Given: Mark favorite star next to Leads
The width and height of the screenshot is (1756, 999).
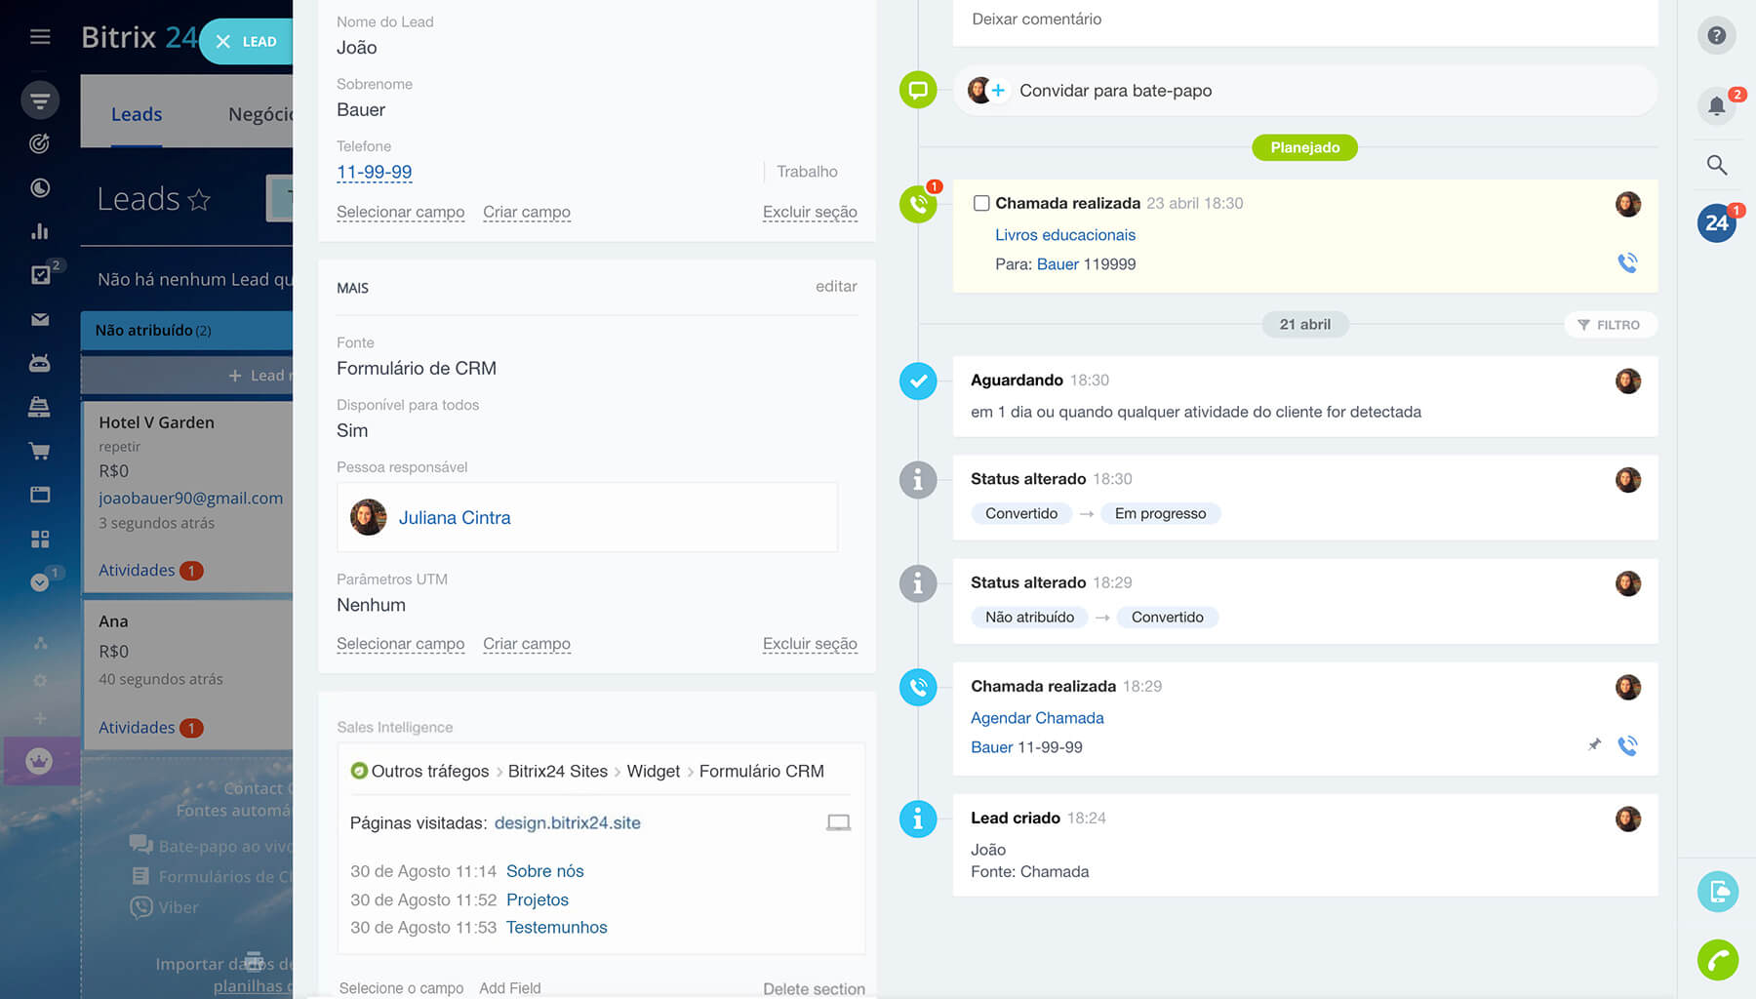Looking at the screenshot, I should pyautogui.click(x=199, y=200).
